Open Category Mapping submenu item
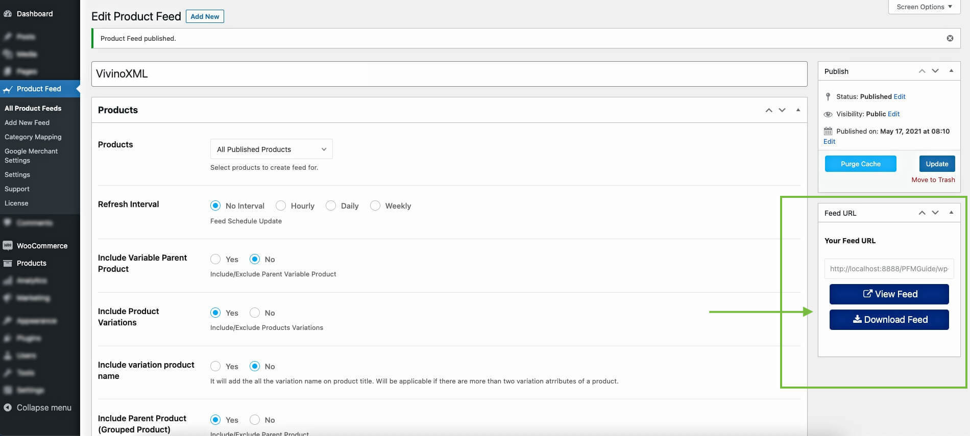The height and width of the screenshot is (436, 970). click(33, 137)
